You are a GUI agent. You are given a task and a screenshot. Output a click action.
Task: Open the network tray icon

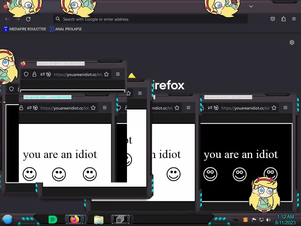point(261,220)
